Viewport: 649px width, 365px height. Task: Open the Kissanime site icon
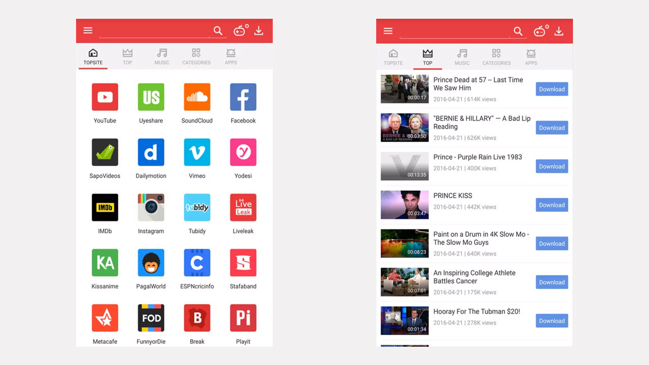pos(105,263)
